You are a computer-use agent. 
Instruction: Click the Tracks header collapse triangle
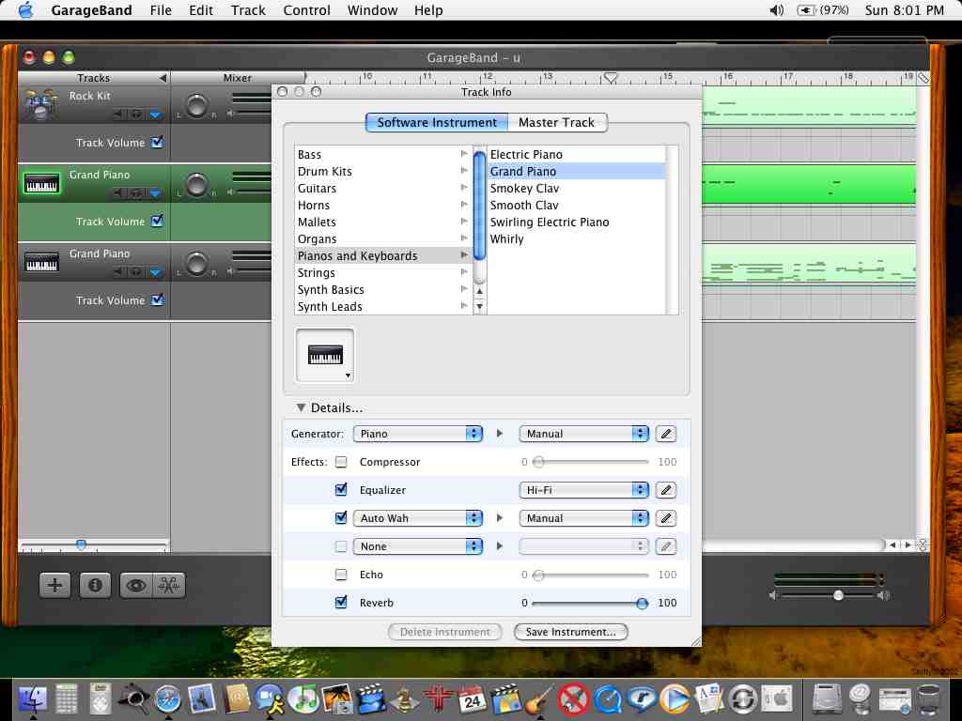click(163, 78)
